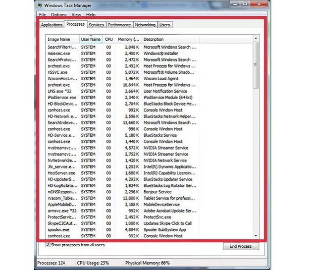Screen dimensions: 317x270
Task: Open the File menu
Action: pyautogui.click(x=43, y=14)
